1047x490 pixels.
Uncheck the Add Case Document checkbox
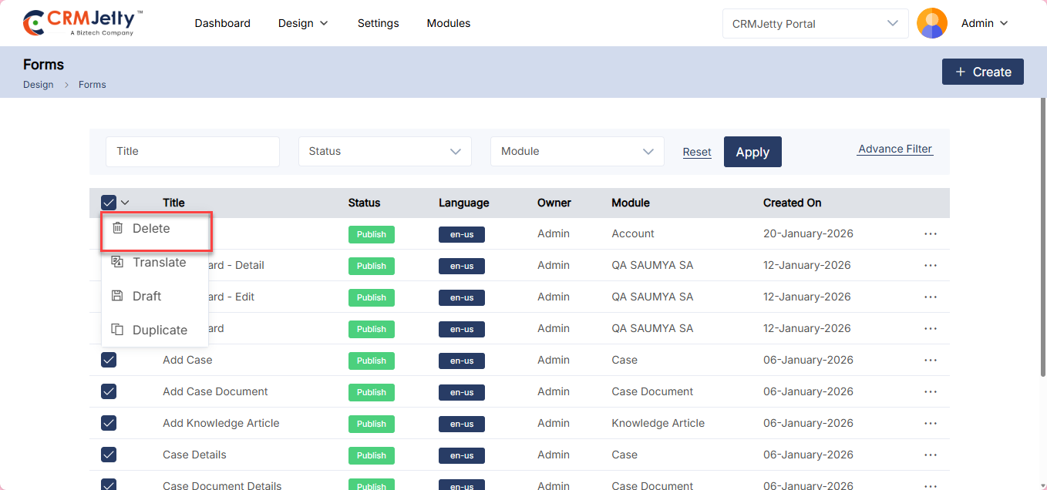109,391
